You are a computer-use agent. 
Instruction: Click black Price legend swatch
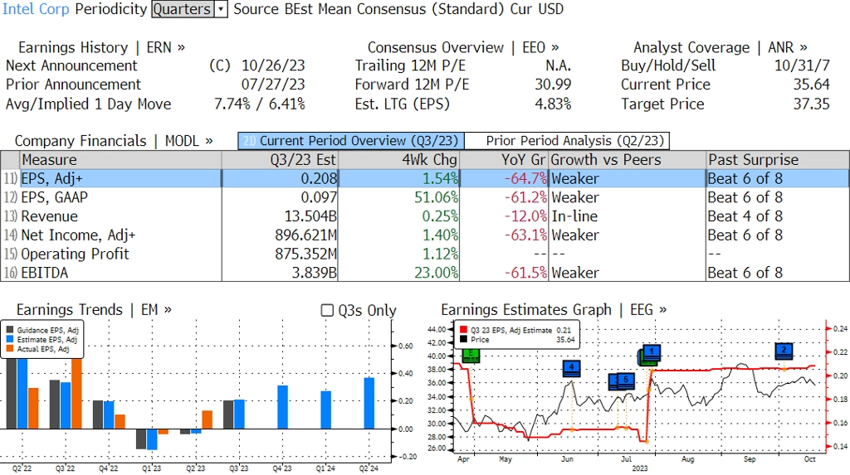pyautogui.click(x=463, y=340)
